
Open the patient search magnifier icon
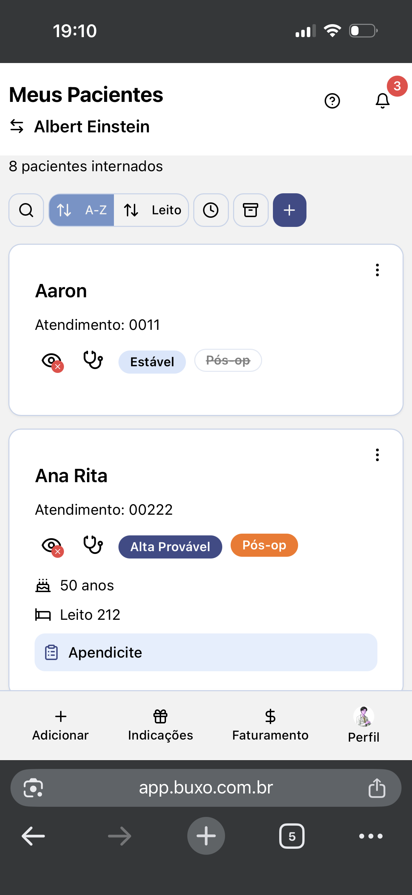click(x=26, y=210)
